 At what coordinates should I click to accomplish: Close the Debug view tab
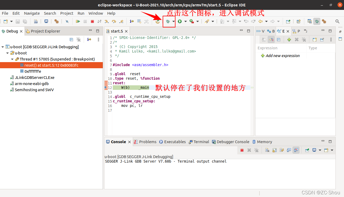point(22,31)
